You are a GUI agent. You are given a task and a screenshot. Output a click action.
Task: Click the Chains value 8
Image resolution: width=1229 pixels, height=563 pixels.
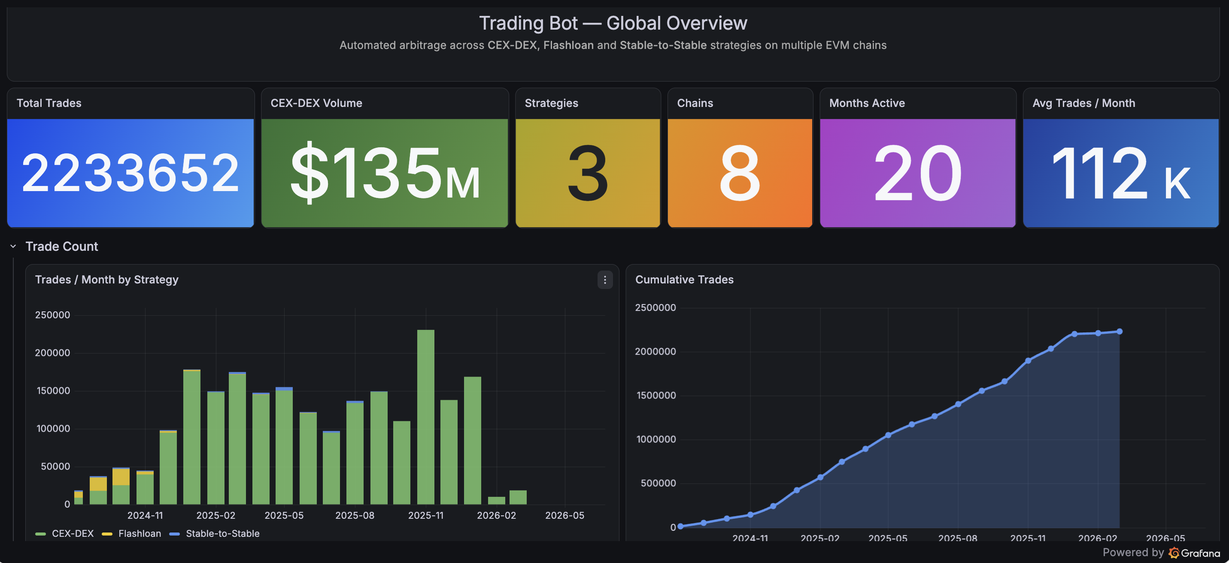[x=740, y=173]
